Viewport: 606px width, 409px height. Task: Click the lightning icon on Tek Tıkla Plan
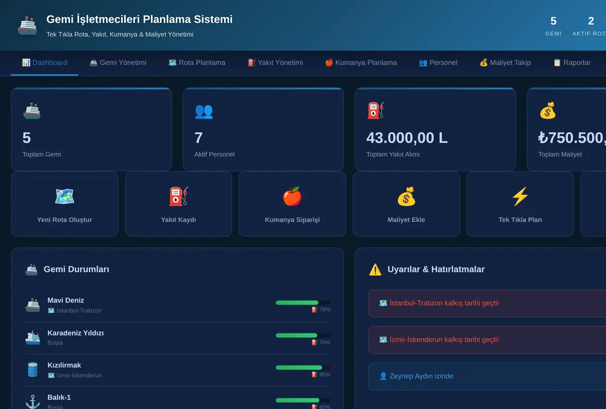pos(520,196)
